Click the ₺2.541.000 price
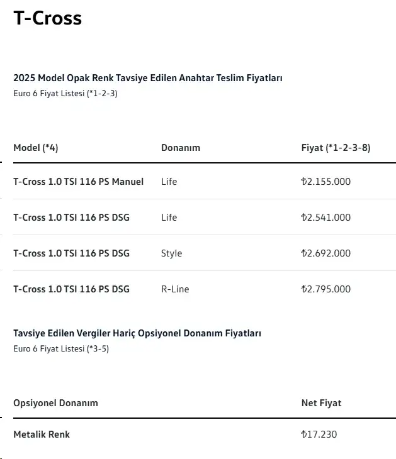 [326, 218]
